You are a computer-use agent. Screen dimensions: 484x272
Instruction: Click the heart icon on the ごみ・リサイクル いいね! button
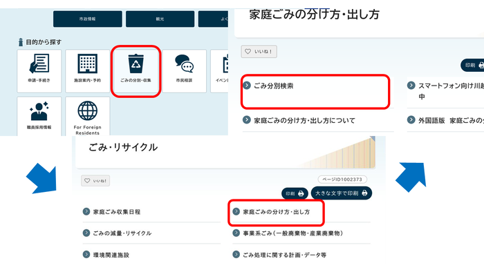click(x=87, y=180)
